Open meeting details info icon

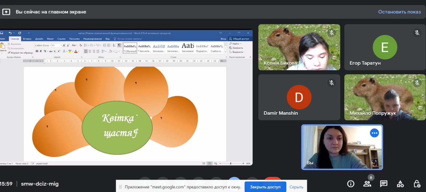point(351,184)
